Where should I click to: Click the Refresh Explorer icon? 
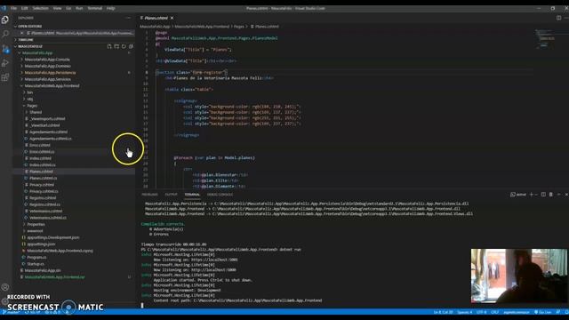[x=124, y=46]
